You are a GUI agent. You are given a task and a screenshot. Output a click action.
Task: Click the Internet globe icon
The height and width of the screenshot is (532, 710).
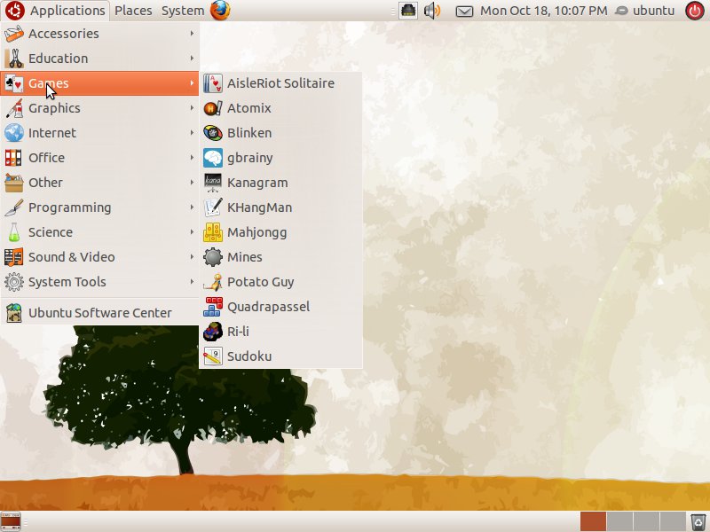pos(14,133)
